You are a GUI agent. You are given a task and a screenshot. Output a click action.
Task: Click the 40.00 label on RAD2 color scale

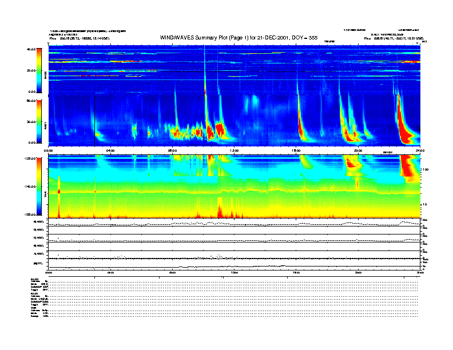coord(31,49)
